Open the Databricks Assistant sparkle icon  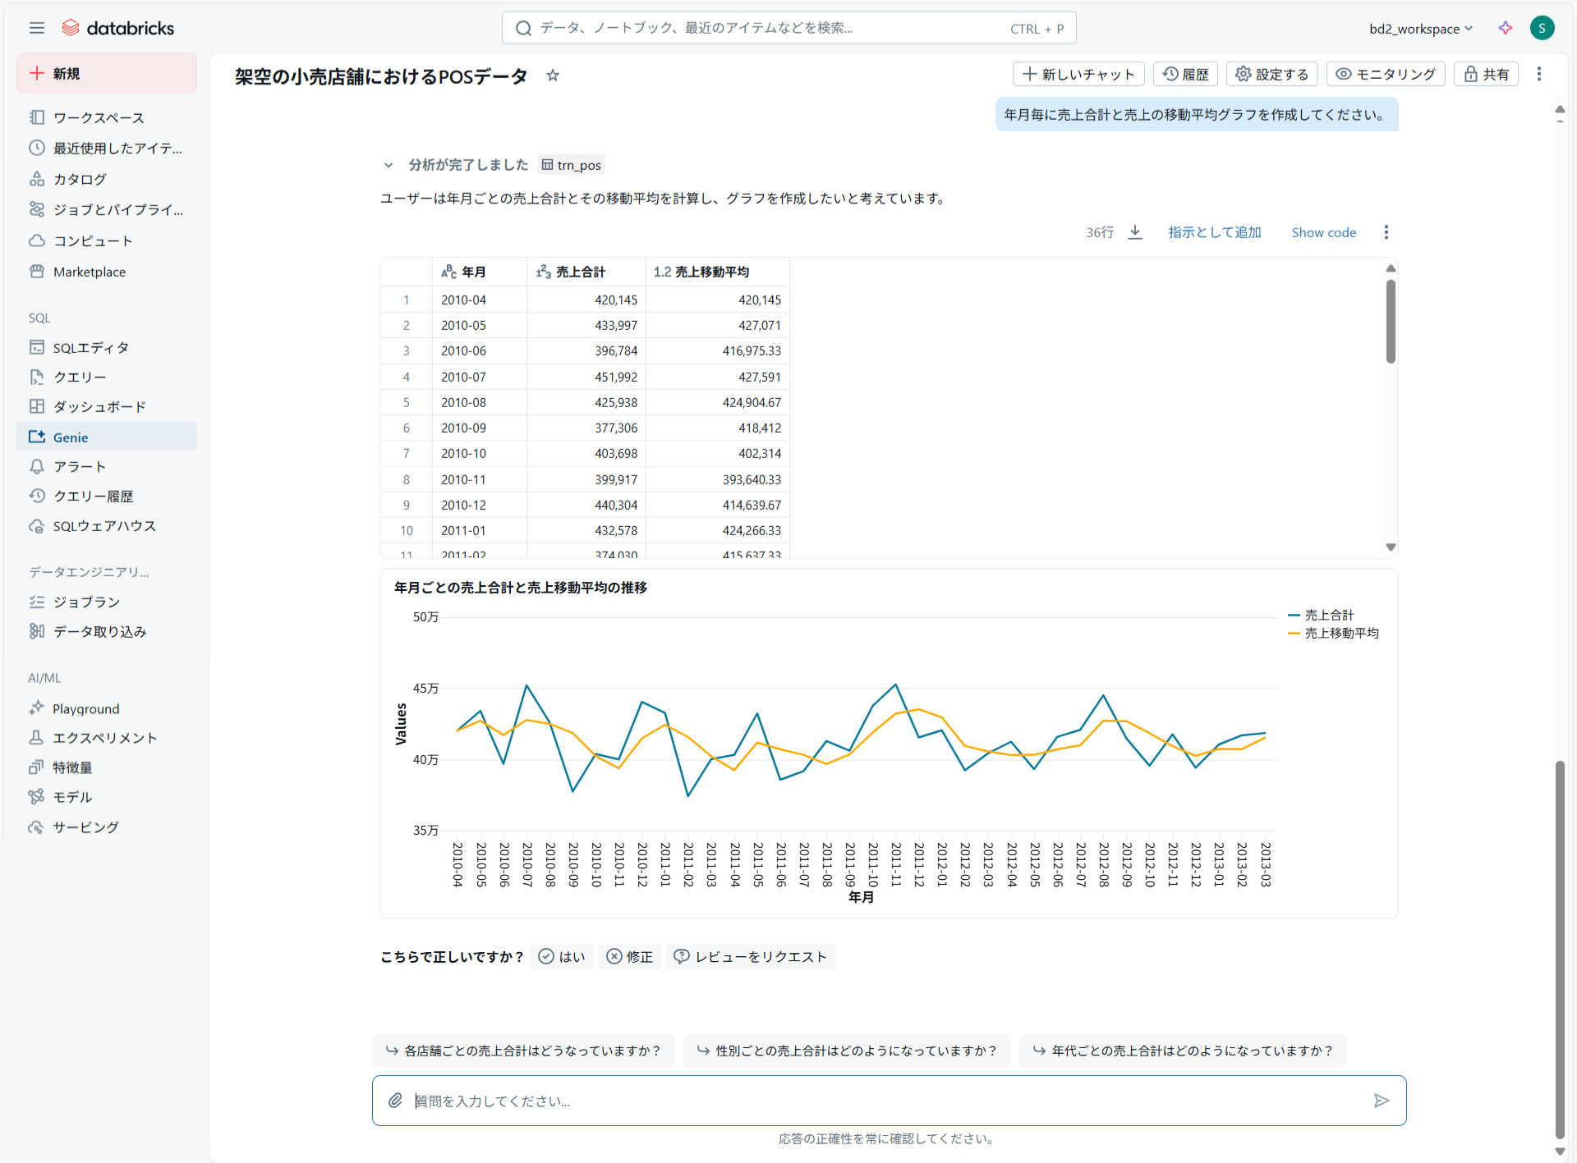click(x=1505, y=28)
